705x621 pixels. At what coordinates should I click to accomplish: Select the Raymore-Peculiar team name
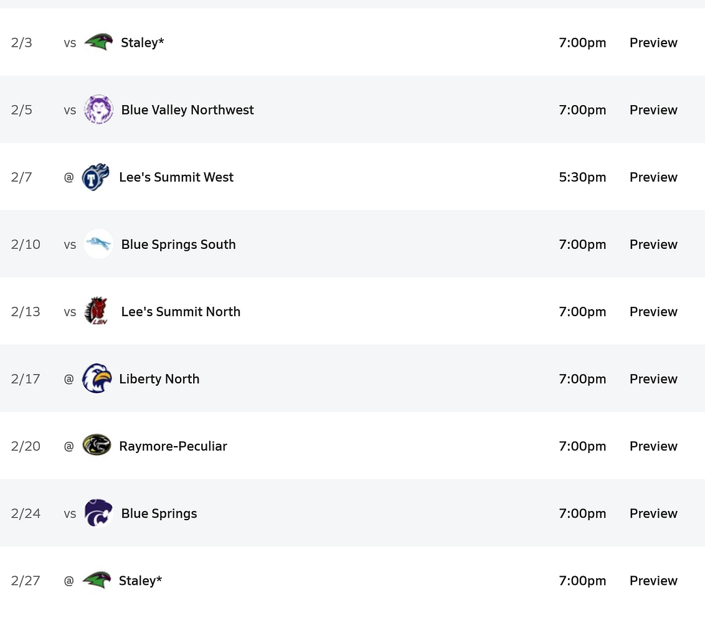173,446
